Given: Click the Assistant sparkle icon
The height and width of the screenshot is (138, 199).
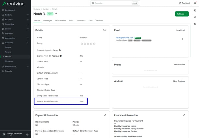Looking at the screenshot, I should pos(180,3).
